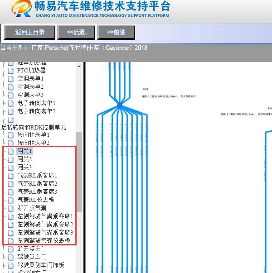Viewport: 272px width, 273px height.
Task: Open 断开点车门 entry
Action: [32, 249]
